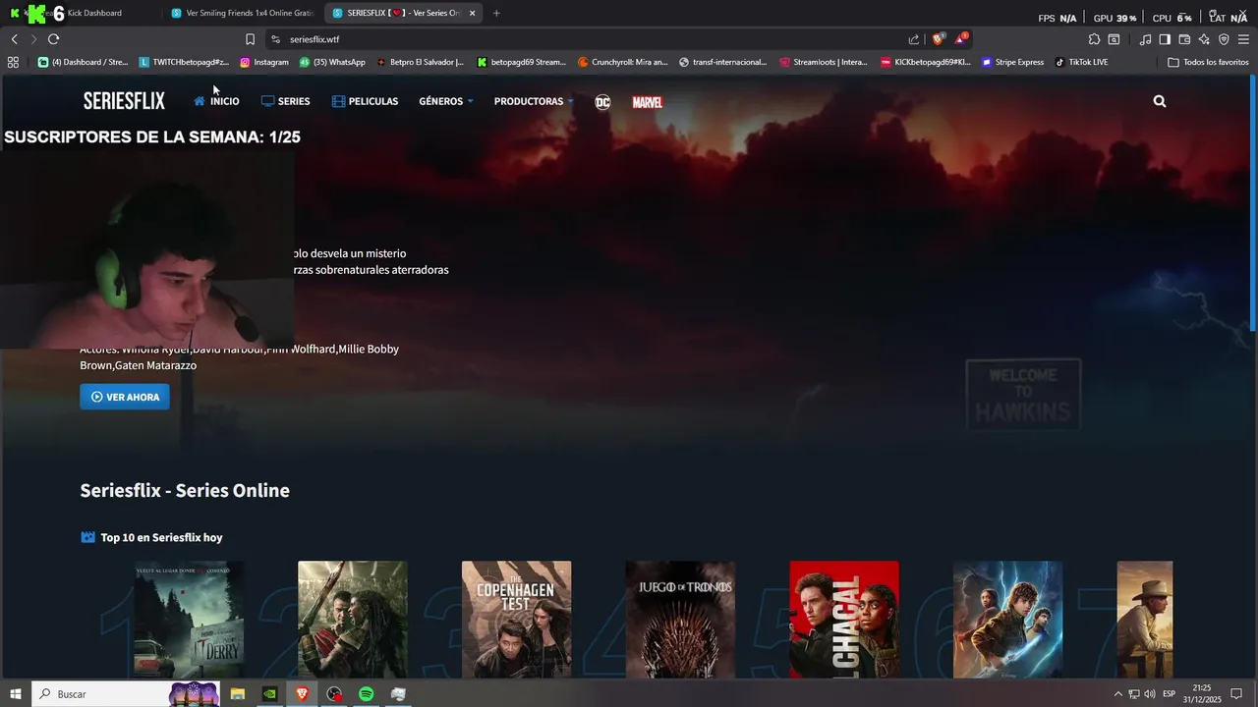Expand the Productoras dropdown menu

[534, 101]
